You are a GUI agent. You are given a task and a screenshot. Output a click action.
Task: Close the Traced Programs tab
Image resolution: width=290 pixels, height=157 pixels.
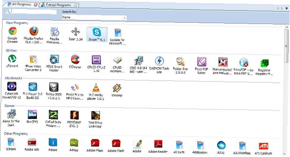click(x=75, y=5)
